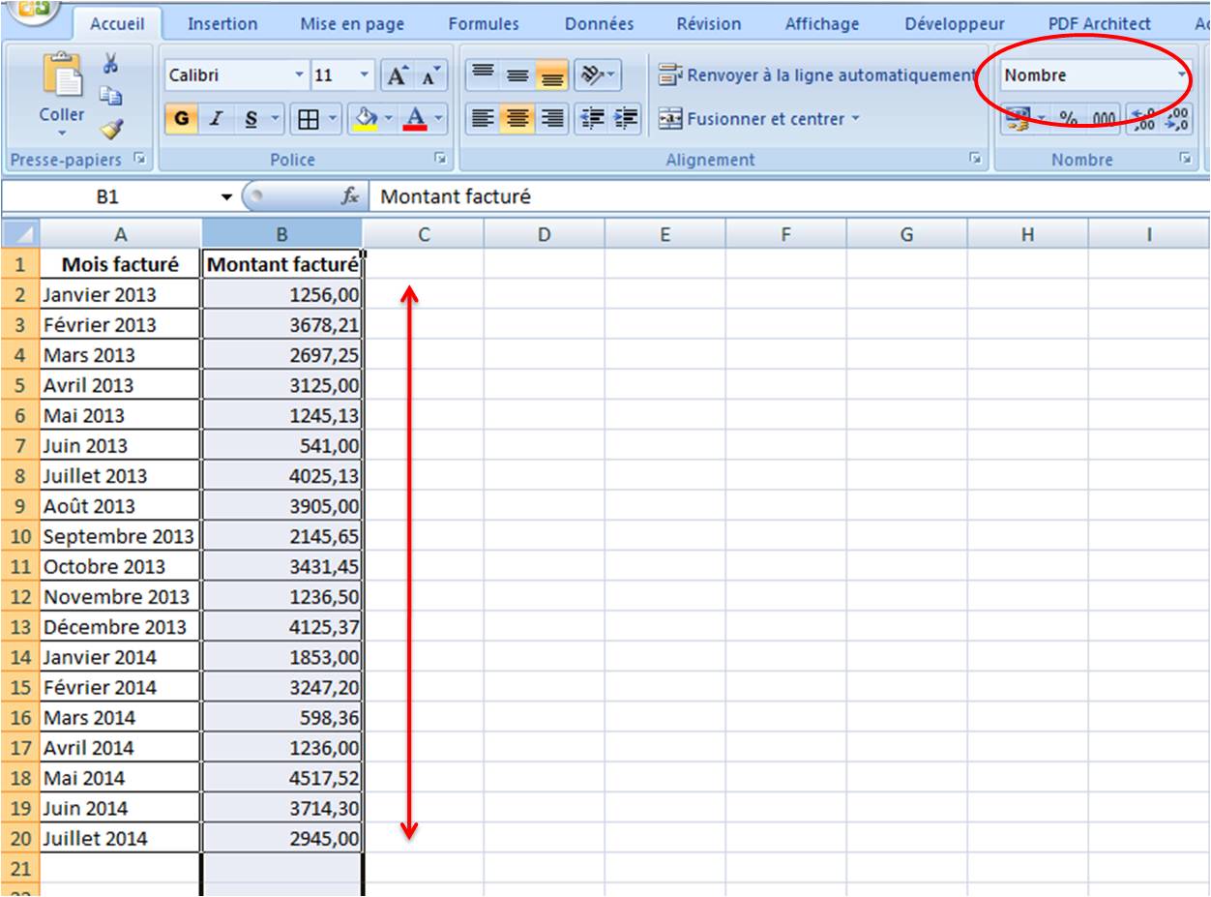Click the Cut scissors icon
Viewport: 1211px width, 897px height.
click(110, 65)
